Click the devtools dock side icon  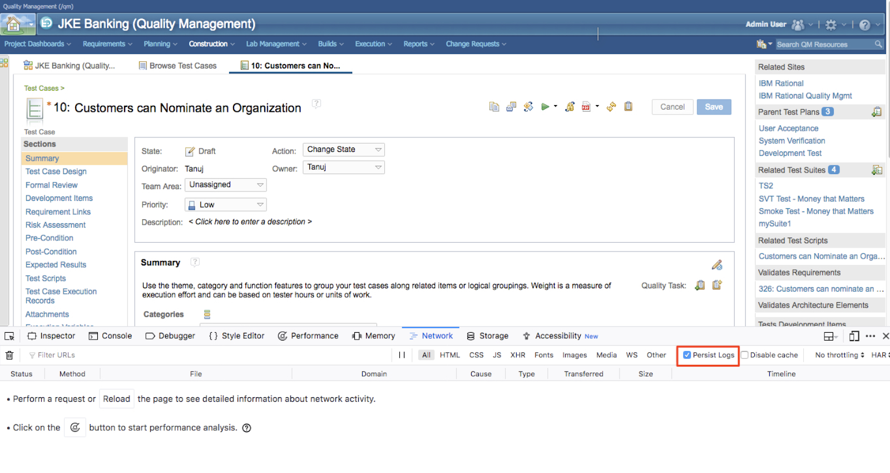tap(830, 336)
